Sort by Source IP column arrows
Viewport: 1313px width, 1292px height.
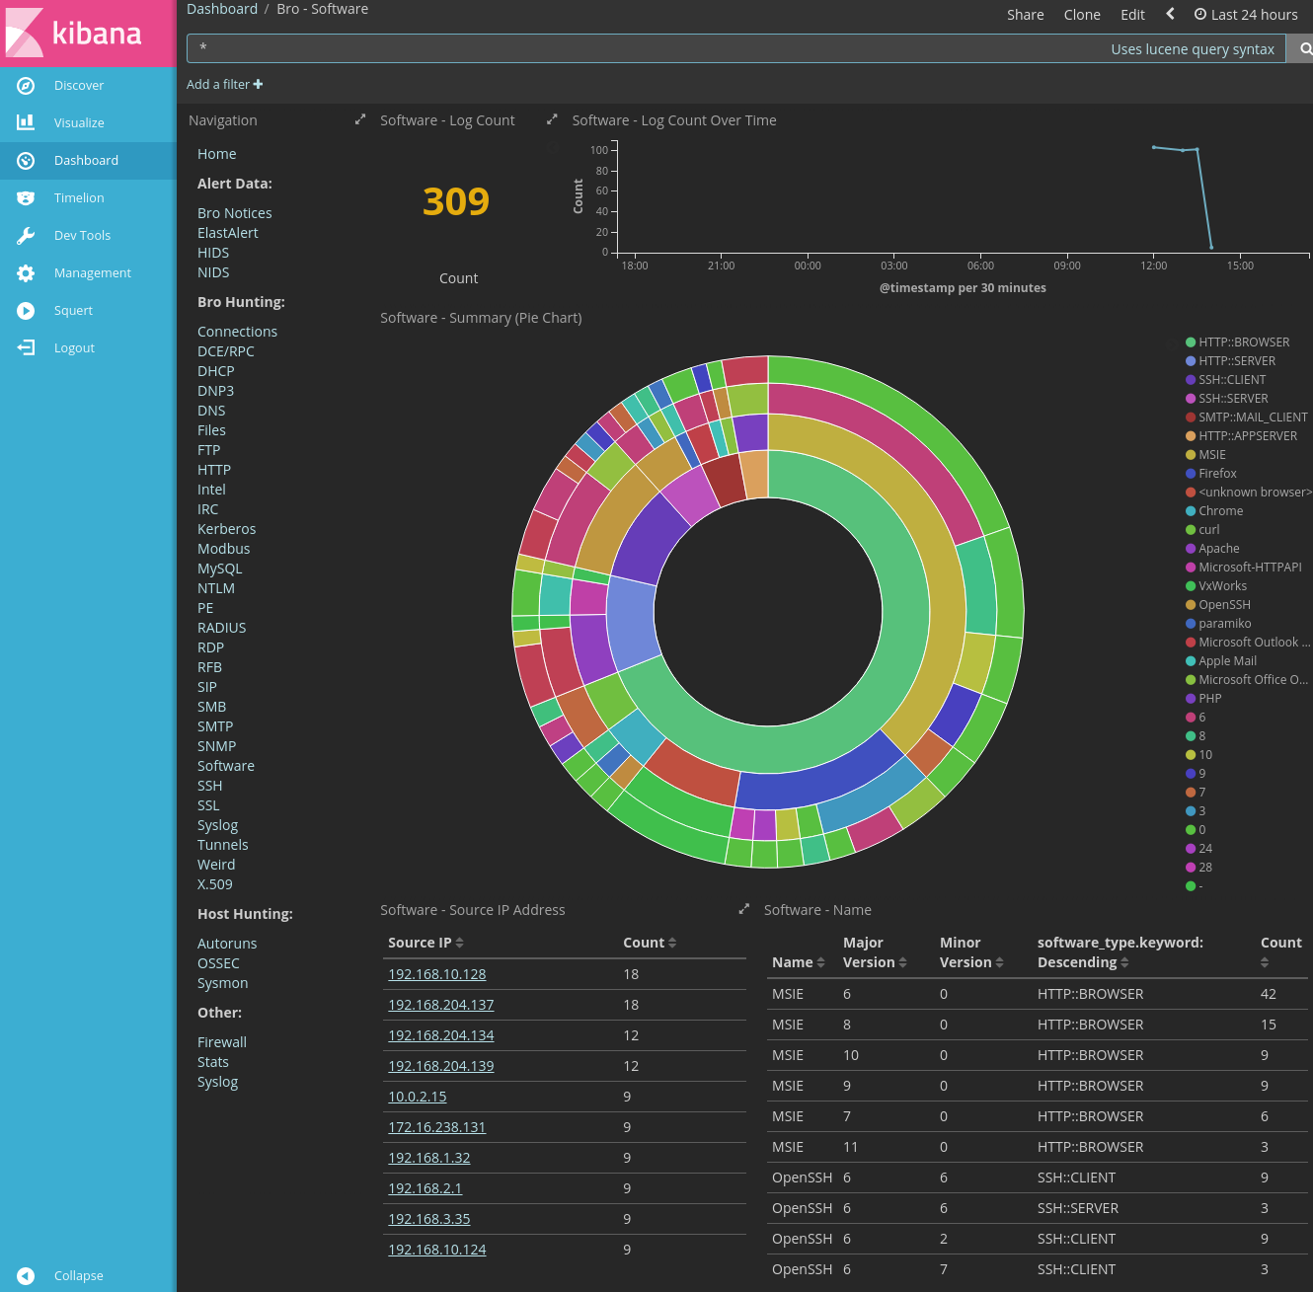click(x=459, y=943)
